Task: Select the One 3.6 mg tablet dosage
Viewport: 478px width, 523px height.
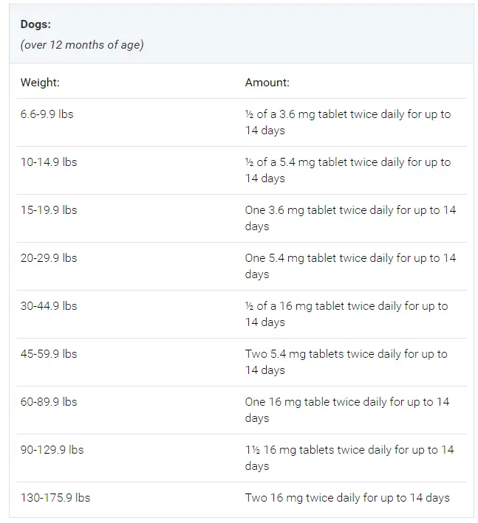Action: tap(350, 218)
